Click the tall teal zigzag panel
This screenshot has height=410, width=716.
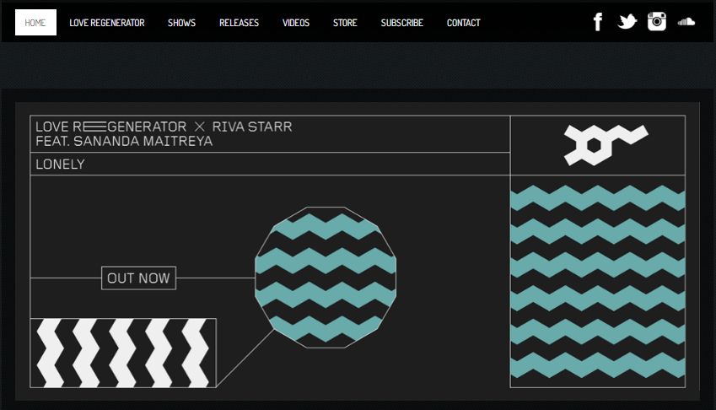tap(597, 281)
